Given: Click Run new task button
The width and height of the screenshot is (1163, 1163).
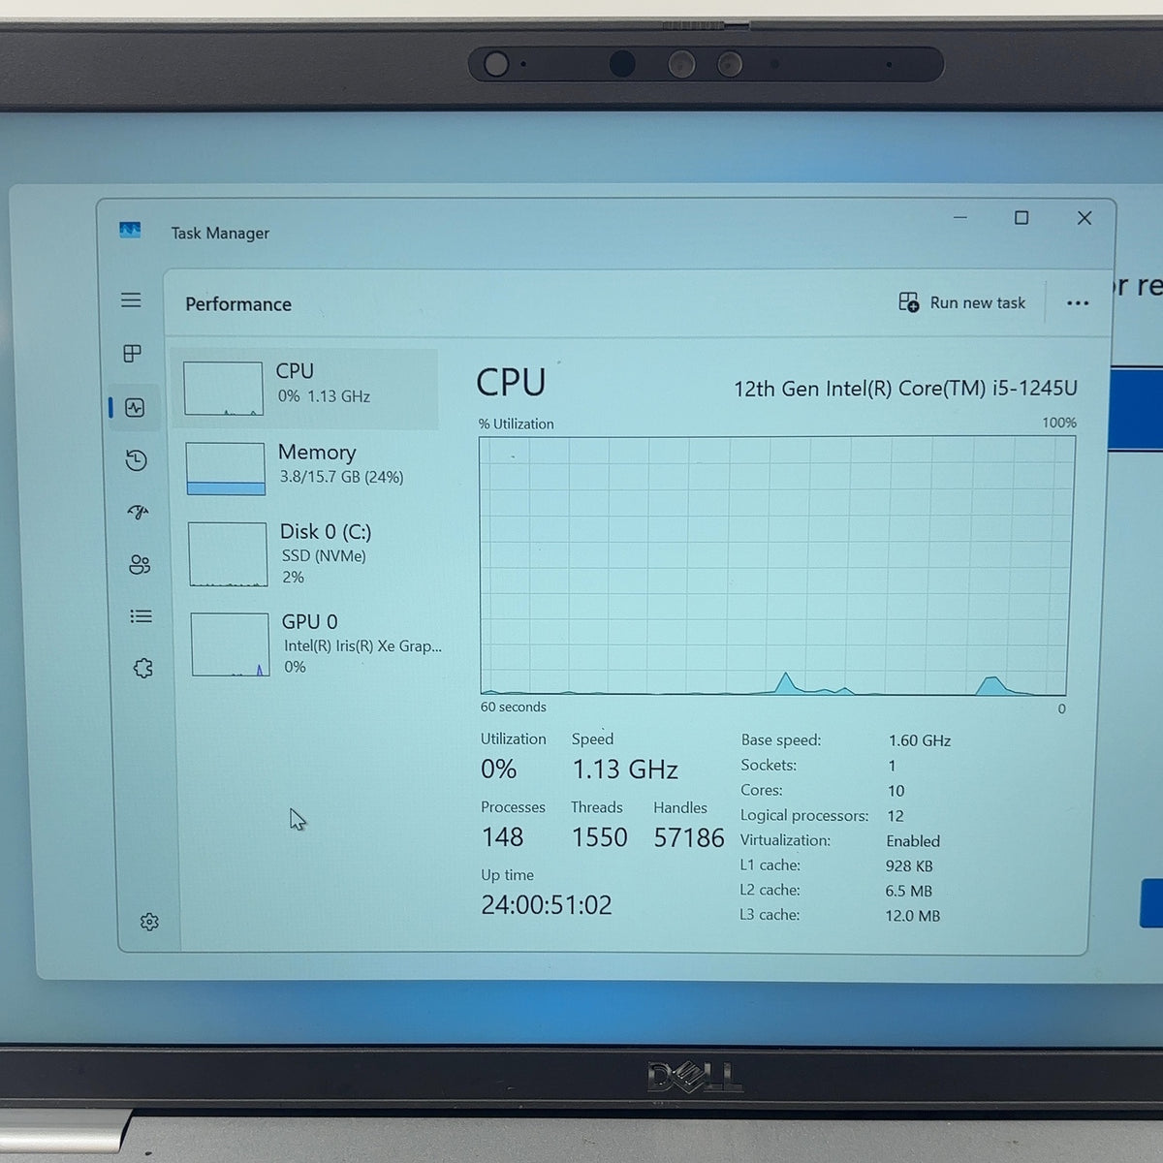Looking at the screenshot, I should point(961,302).
